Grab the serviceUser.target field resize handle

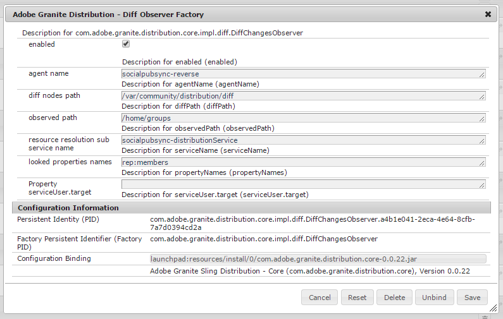(x=482, y=186)
